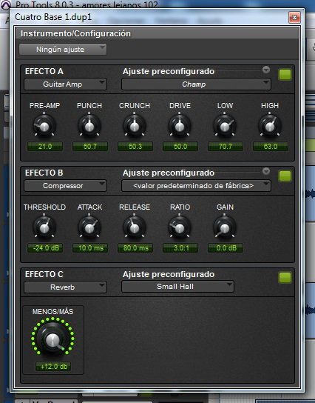Click the CRUNCH knob

point(135,126)
